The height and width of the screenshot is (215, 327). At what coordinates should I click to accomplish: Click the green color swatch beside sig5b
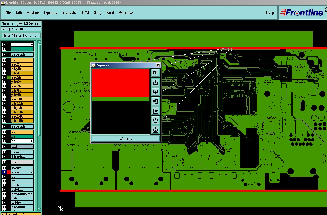tap(9, 77)
